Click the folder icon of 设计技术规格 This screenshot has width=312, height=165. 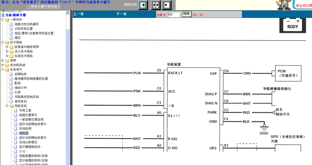[11, 51]
